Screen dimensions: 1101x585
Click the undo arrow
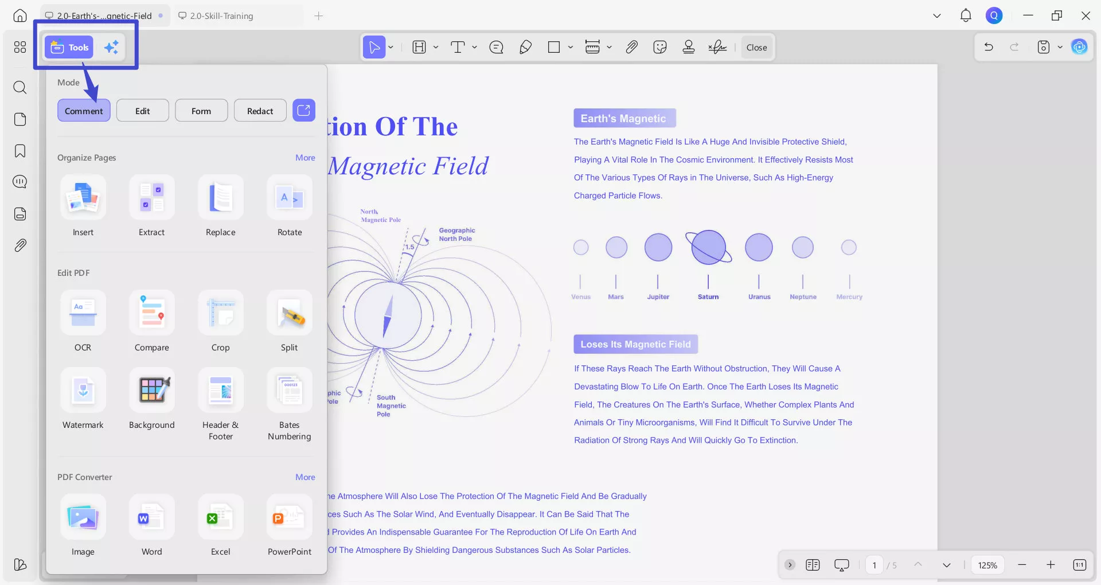(x=989, y=47)
